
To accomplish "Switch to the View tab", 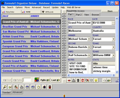I will coord(86,15).
